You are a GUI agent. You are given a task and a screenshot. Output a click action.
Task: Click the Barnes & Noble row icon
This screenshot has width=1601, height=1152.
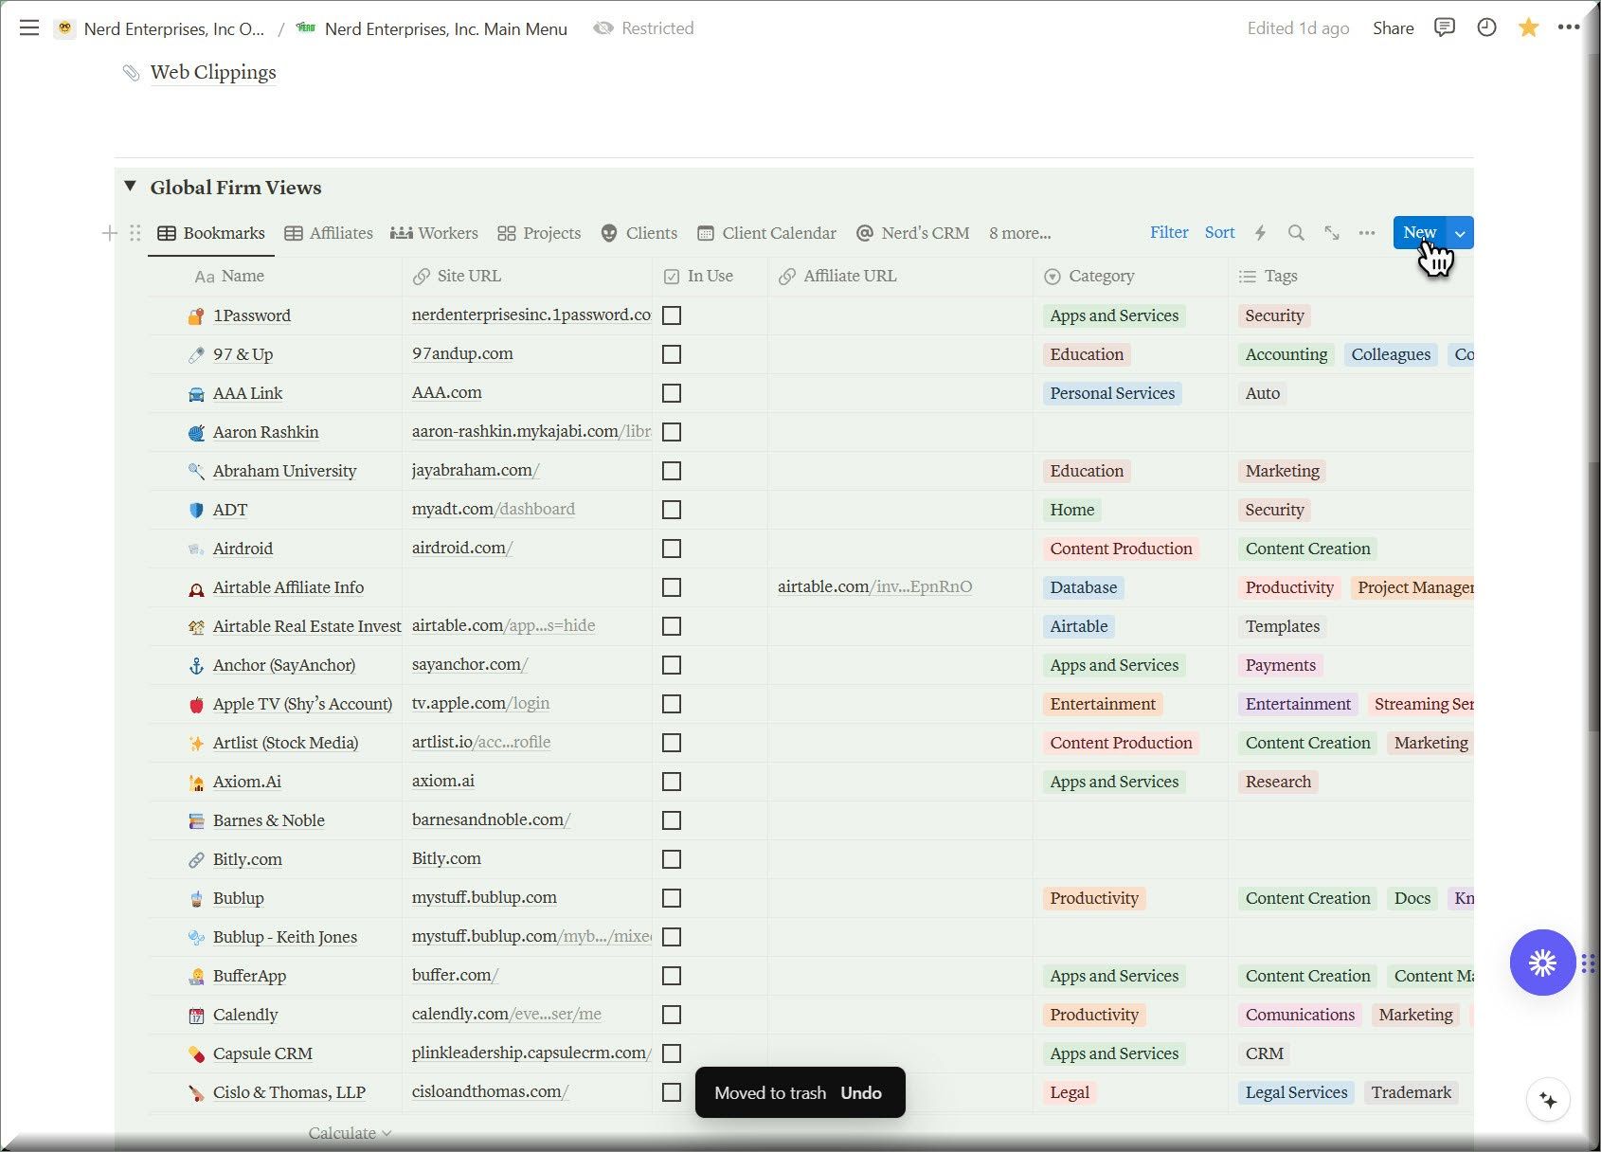[196, 821]
